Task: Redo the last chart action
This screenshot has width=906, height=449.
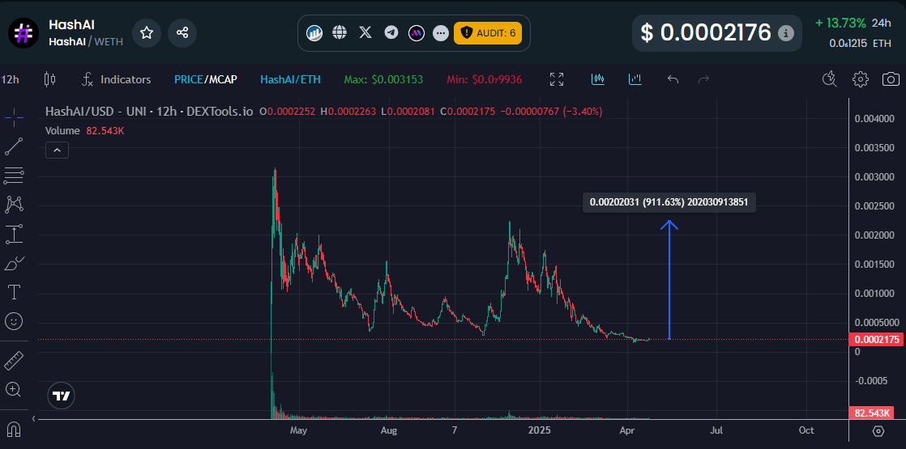Action: coord(703,79)
